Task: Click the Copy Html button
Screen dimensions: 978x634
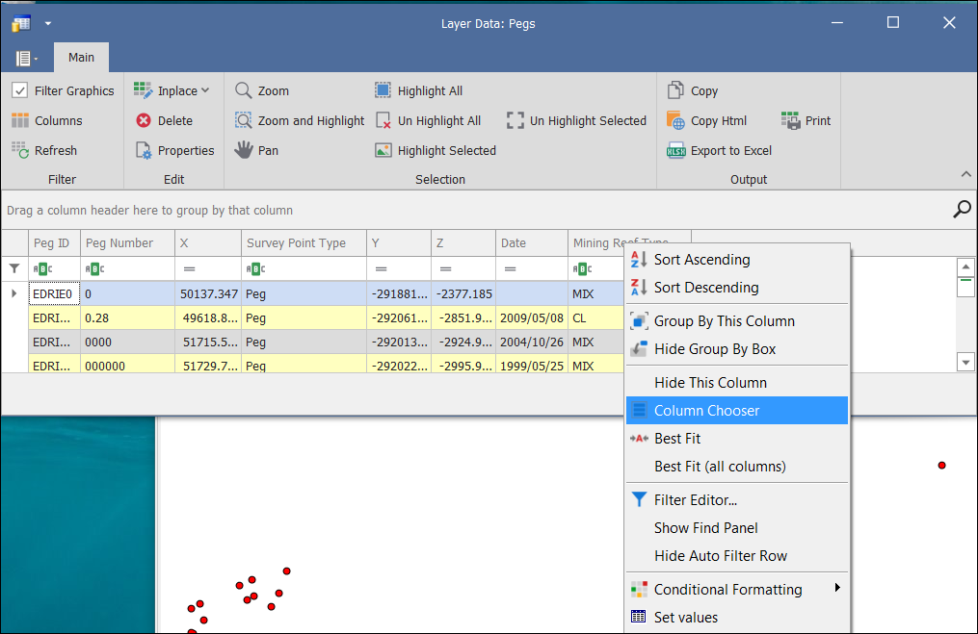Action: pos(718,120)
